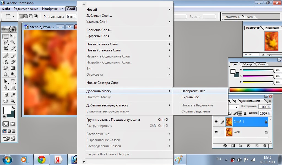Switch to the Информация tab
This screenshot has width=282, height=165.
pos(272,28)
